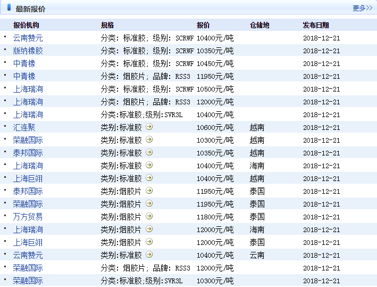Visit the 万方贸易 company link
The image size is (377, 287).
click(x=28, y=217)
